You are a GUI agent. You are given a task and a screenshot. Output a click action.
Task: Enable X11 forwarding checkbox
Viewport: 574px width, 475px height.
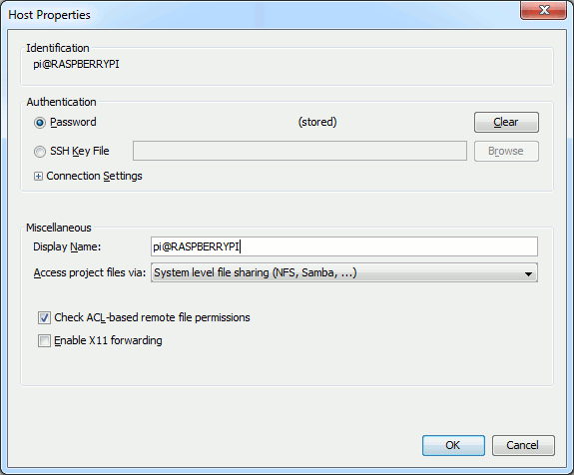(44, 340)
